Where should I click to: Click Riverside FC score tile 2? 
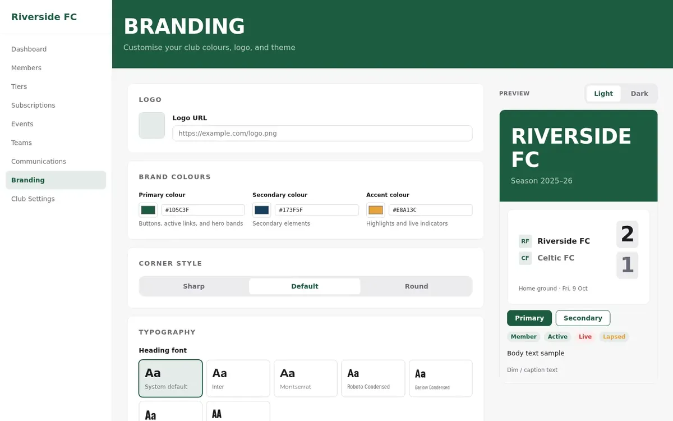point(628,234)
